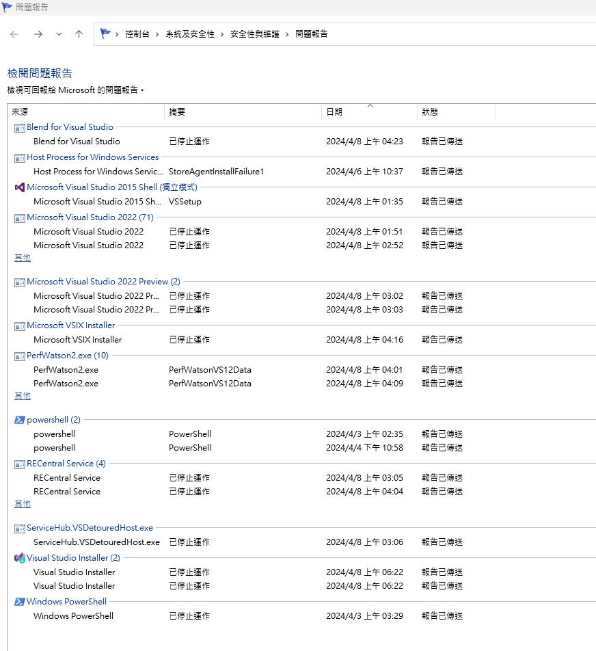This screenshot has width=596, height=651.
Task: Click the flag icon in the address bar
Action: (x=105, y=33)
